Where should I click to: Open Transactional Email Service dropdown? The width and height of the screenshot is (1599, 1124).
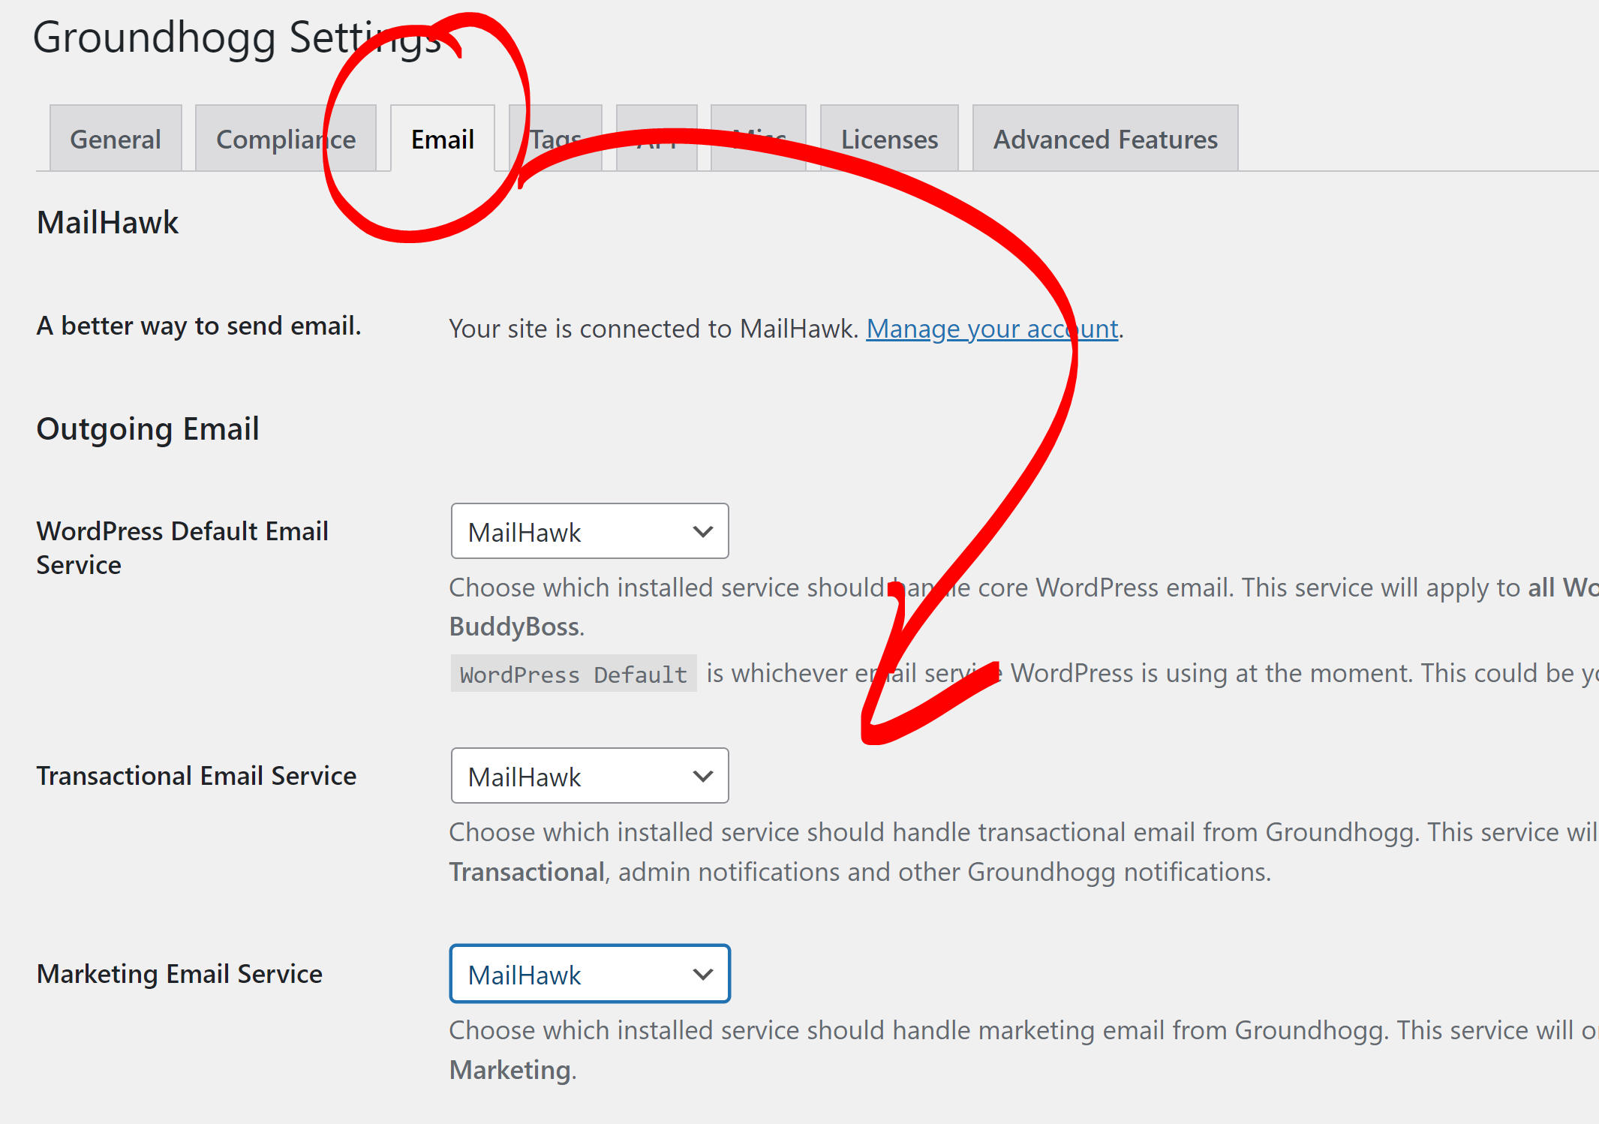pyautogui.click(x=589, y=776)
